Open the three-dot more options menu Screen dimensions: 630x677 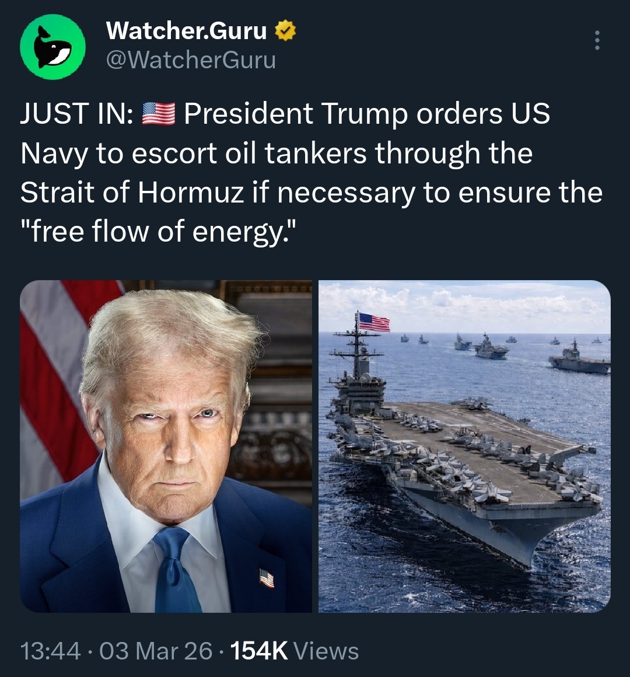(597, 40)
